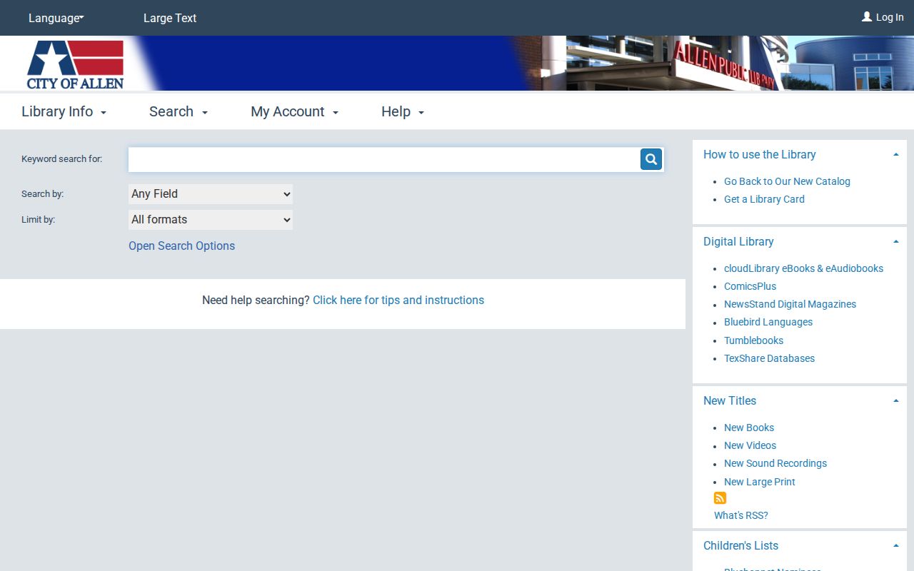This screenshot has height=571, width=914.
Task: Open the Library Info menu
Action: click(x=64, y=112)
